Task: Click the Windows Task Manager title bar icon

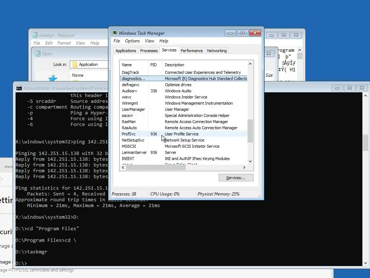Action: [115, 33]
